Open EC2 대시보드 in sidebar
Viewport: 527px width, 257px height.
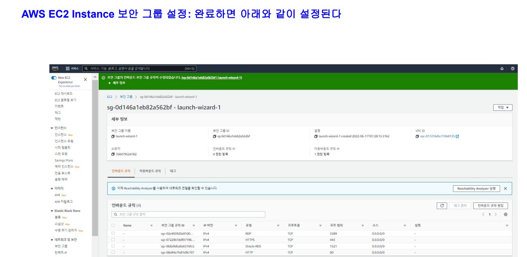pyautogui.click(x=64, y=93)
